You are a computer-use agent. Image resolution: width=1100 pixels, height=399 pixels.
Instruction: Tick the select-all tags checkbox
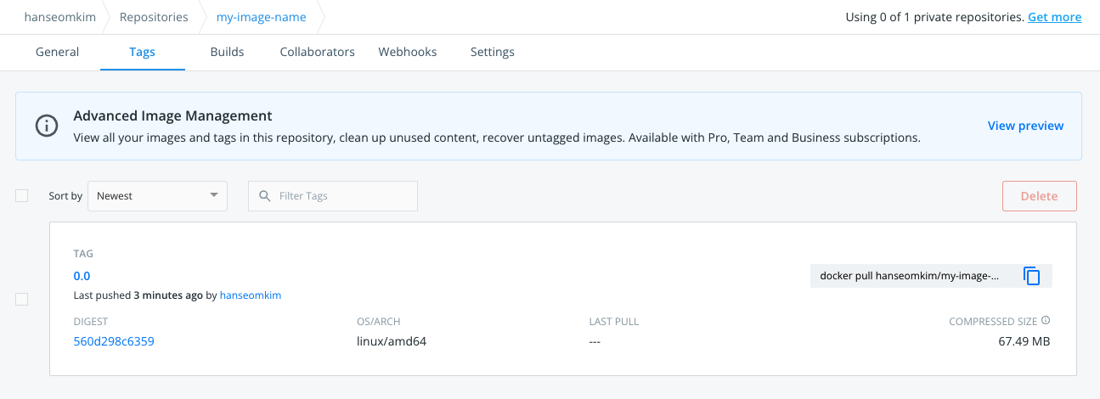click(x=22, y=196)
